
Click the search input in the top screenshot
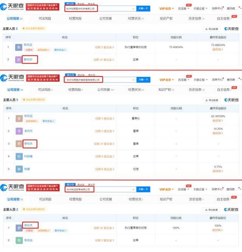click(x=101, y=9)
